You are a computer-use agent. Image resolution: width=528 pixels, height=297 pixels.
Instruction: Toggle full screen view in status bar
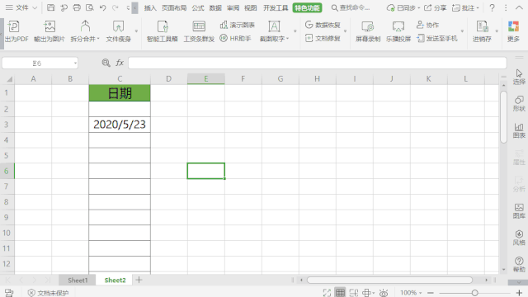coord(327,293)
